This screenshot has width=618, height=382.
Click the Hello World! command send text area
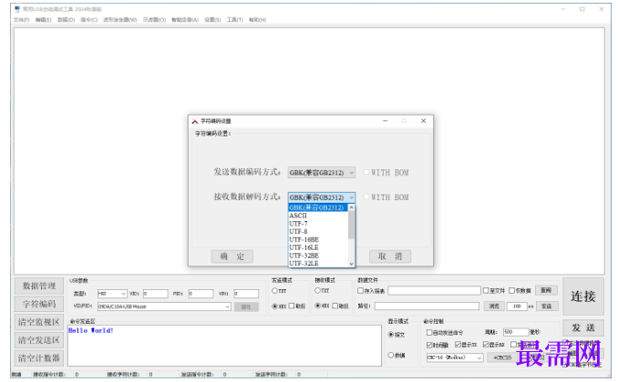(x=224, y=346)
